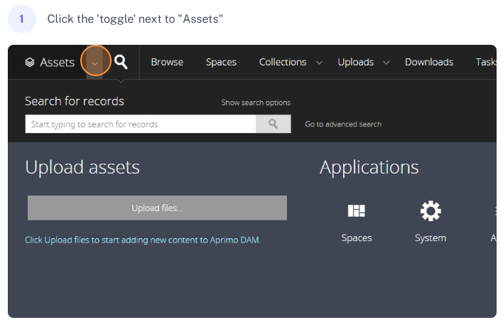Open the Spaces label under Applications
The width and height of the screenshot is (503, 325).
357,238
